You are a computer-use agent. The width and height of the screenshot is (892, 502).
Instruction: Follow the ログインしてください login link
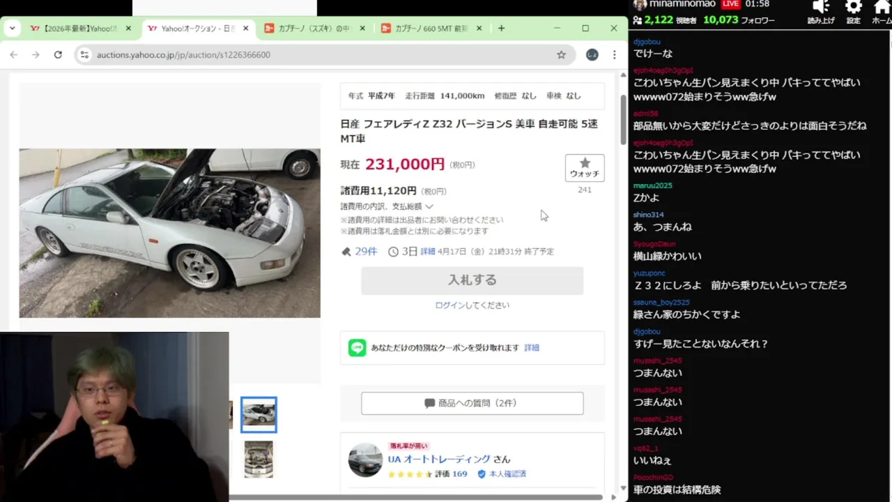pyautogui.click(x=472, y=305)
